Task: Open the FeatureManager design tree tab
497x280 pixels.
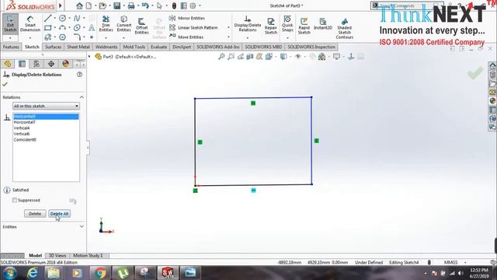Action: tap(8, 64)
